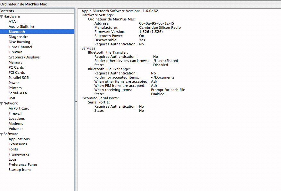Select Power in the Hardware list
This screenshot has width=281, height=191.
[14, 83]
